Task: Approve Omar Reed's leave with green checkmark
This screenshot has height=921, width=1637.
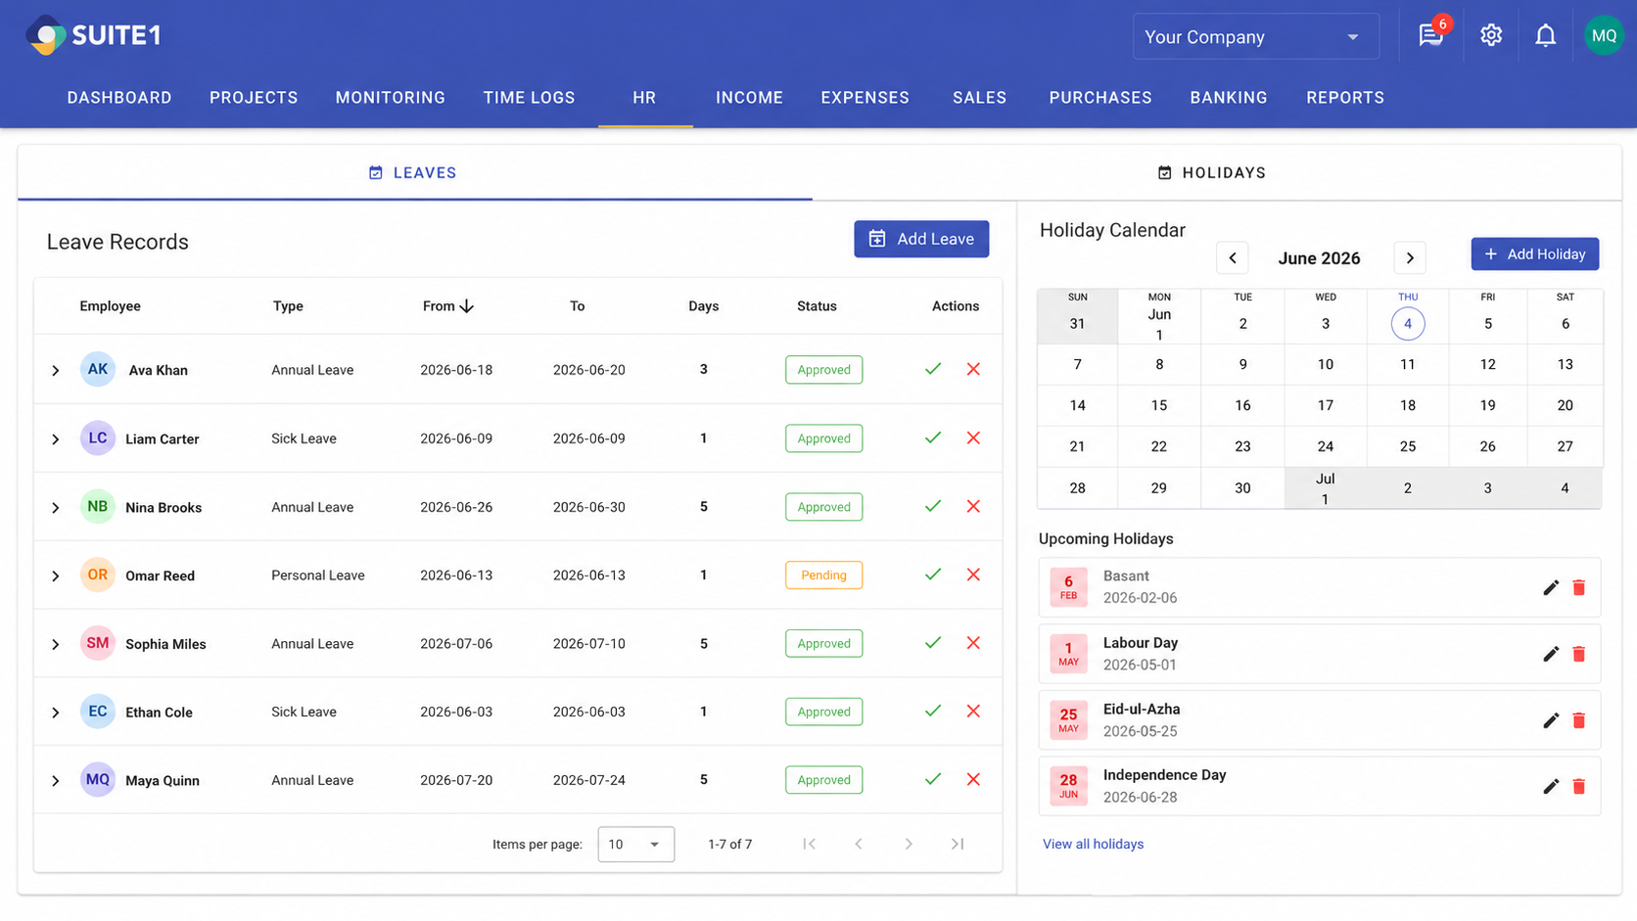Action: [933, 575]
